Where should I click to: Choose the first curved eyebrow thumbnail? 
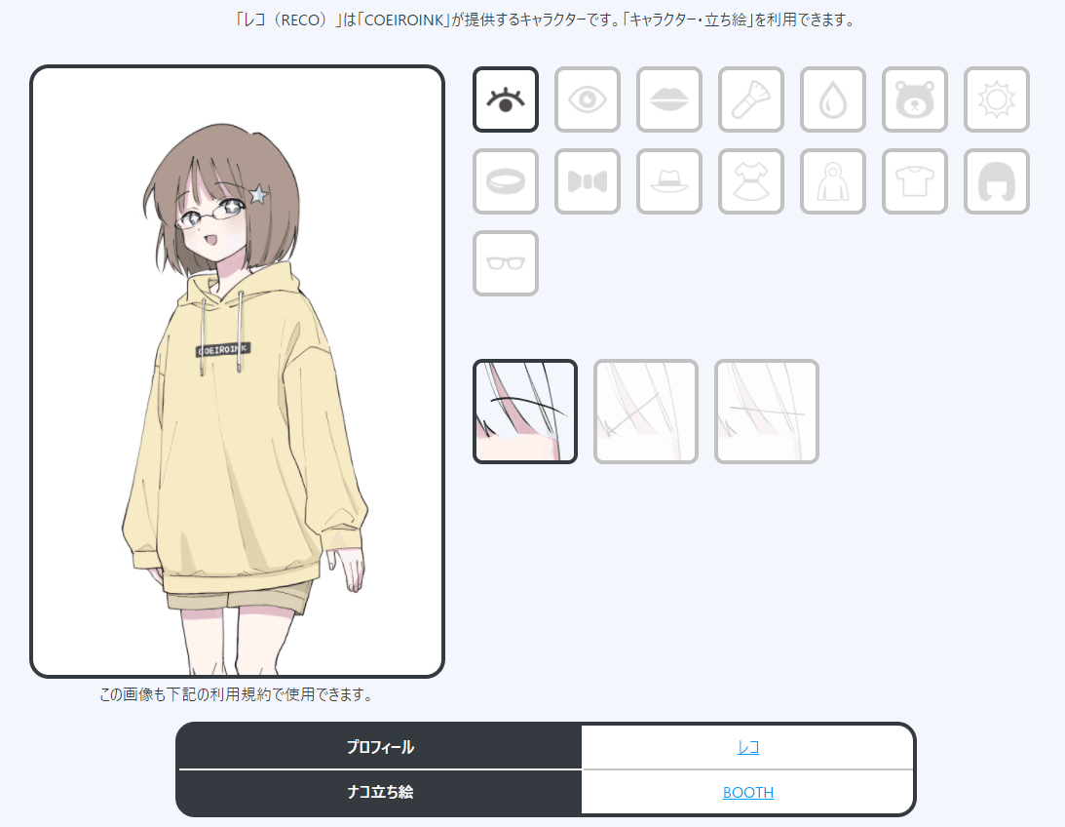[525, 412]
